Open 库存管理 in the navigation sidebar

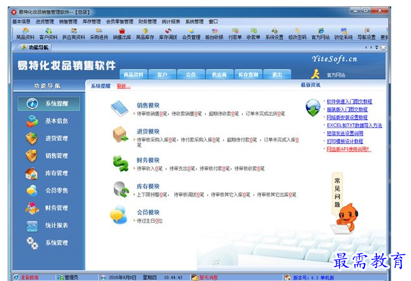click(49, 173)
